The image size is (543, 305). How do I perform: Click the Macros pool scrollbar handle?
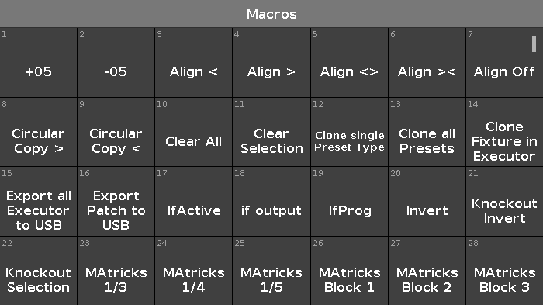click(534, 44)
